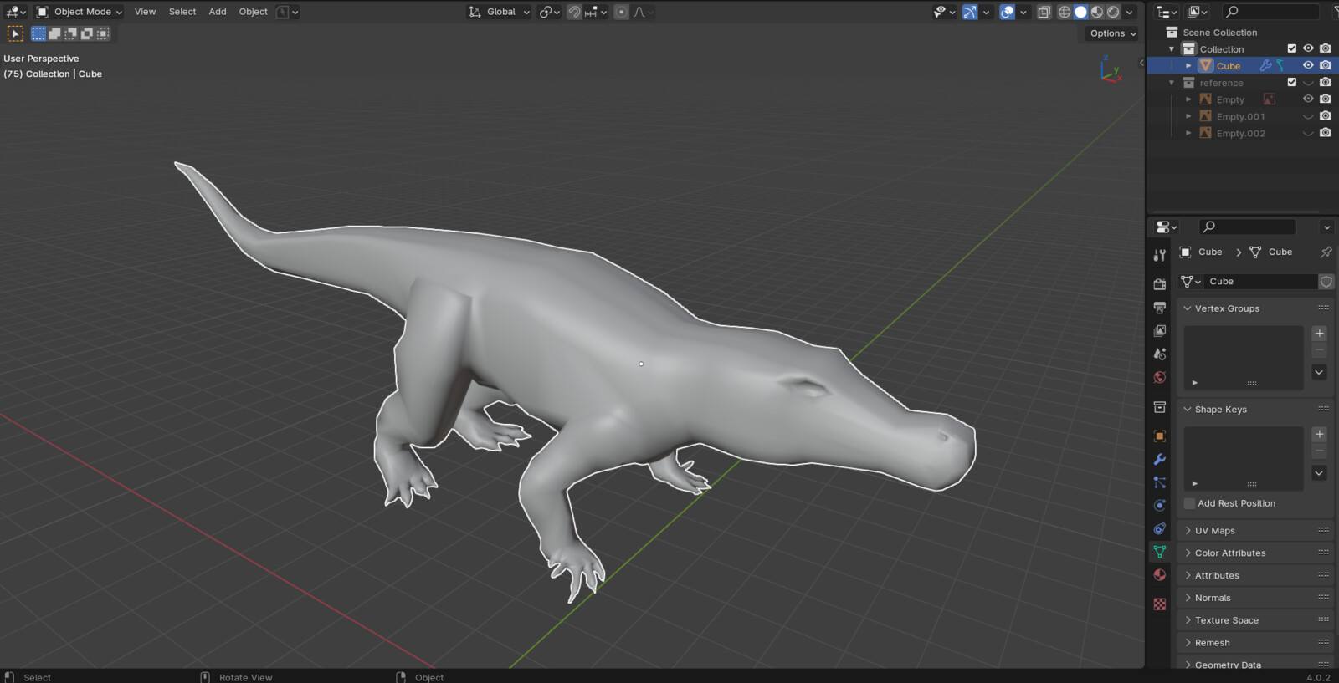Expand the Cube item in outliner
Screen dimensions: 1339x683
click(1188, 65)
